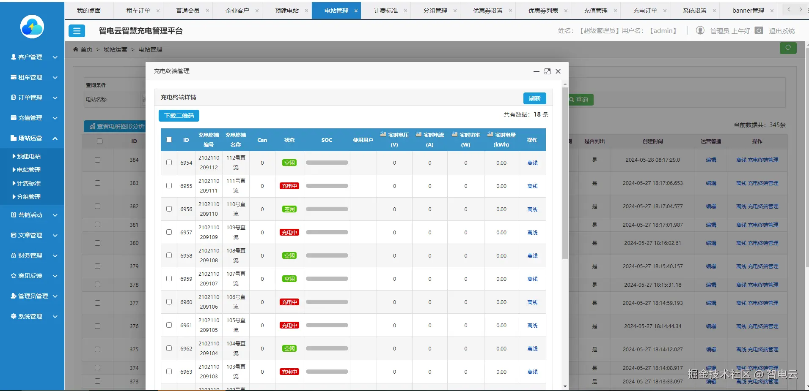
Task: Switch to the 充电订单 tab
Action: (645, 11)
